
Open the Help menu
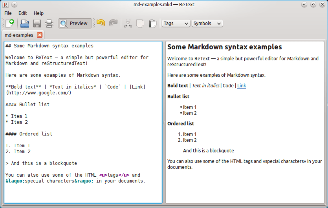pos(39,13)
